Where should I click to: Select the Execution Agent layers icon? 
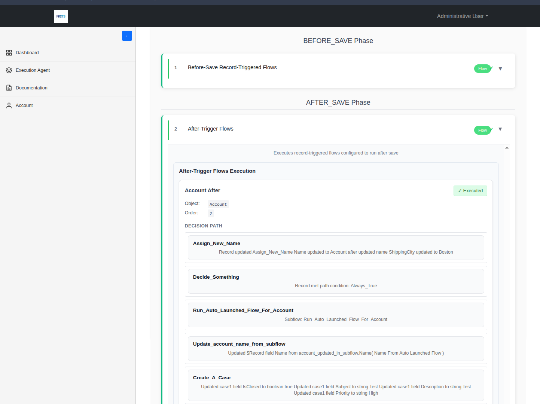pyautogui.click(x=9, y=70)
